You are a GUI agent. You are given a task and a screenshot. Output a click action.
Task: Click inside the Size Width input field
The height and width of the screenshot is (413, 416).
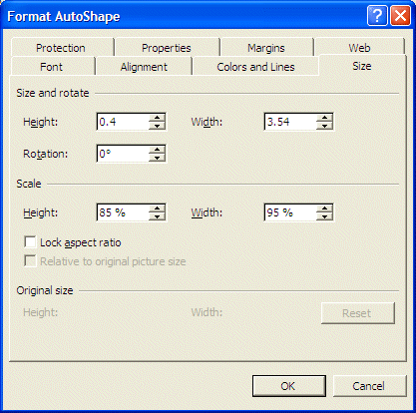[x=290, y=122]
